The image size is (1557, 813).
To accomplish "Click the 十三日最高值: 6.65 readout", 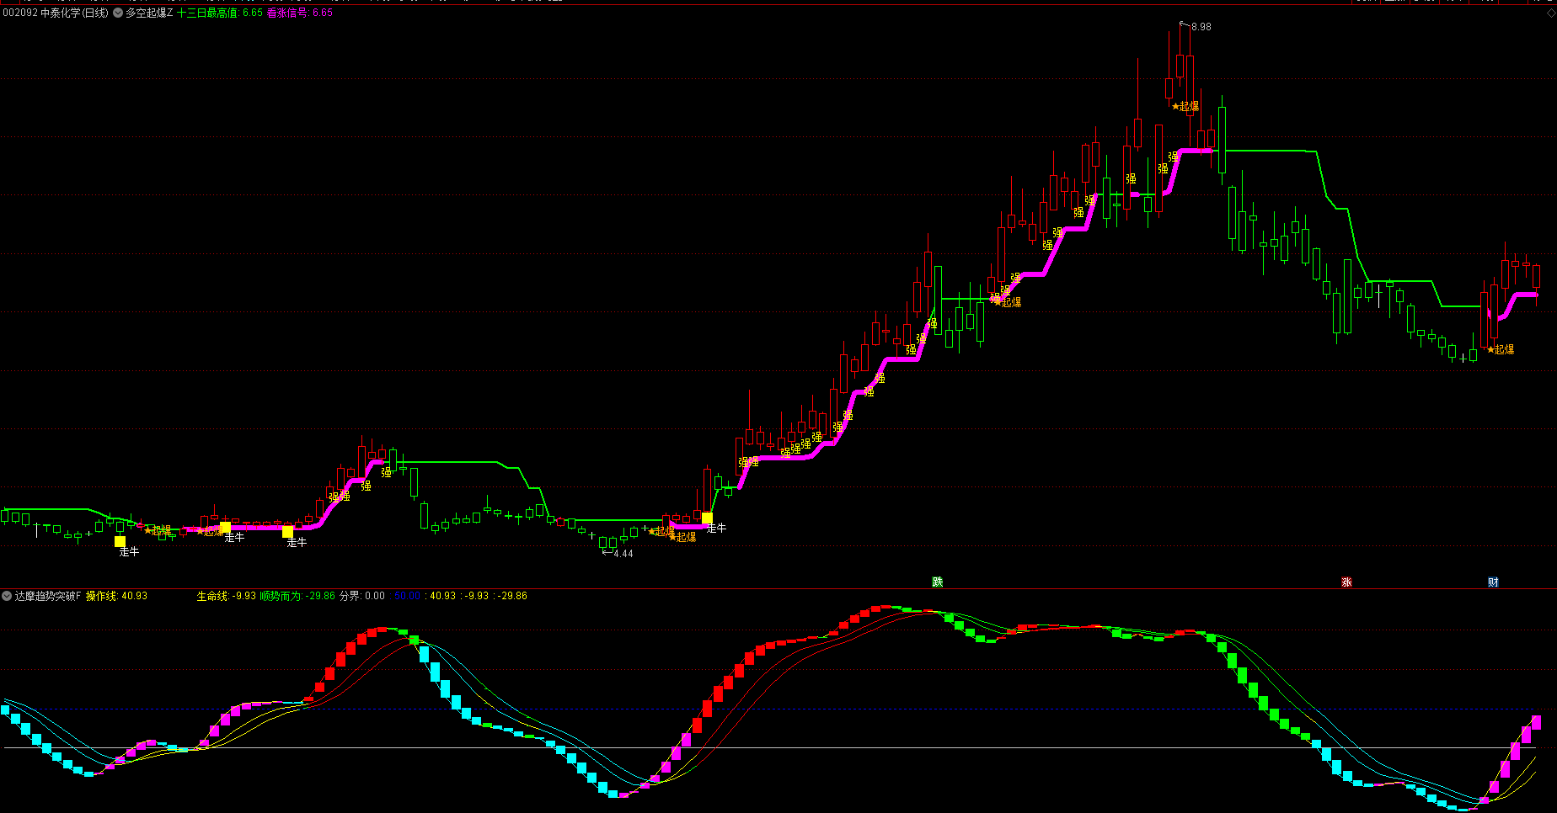I will 220,13.
